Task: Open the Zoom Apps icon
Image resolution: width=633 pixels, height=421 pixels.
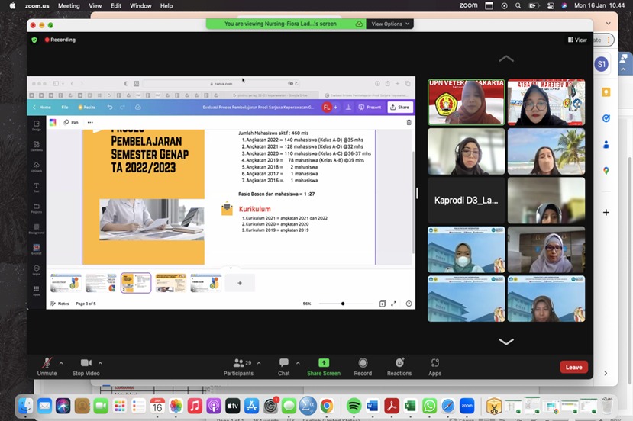Action: tap(434, 363)
